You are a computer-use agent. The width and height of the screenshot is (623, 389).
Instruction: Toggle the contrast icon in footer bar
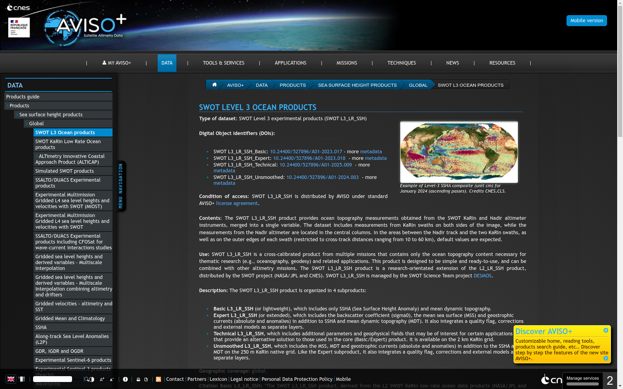[92, 379]
